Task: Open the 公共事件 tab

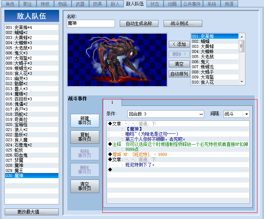Action: 192,4
